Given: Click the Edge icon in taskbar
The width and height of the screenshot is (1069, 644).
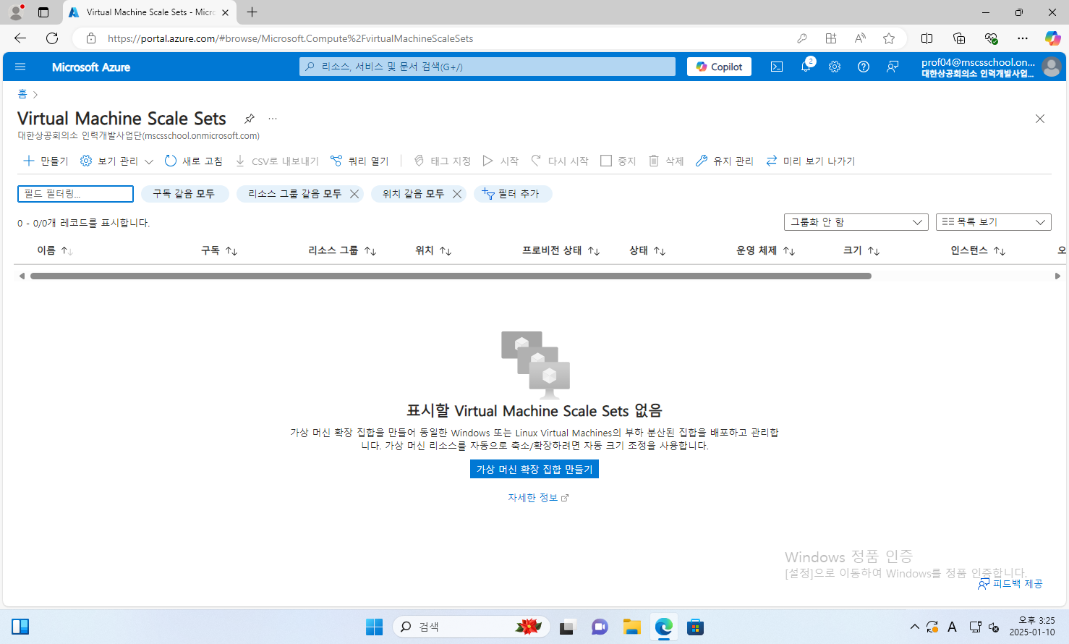Looking at the screenshot, I should click(664, 627).
